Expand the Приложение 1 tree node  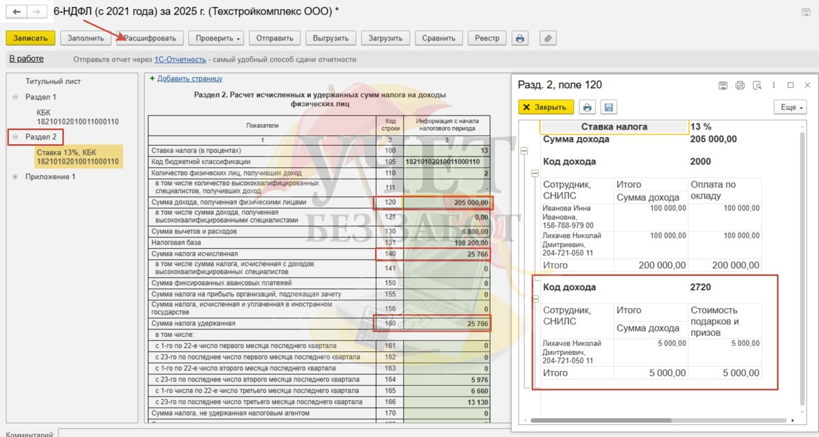click(x=15, y=177)
